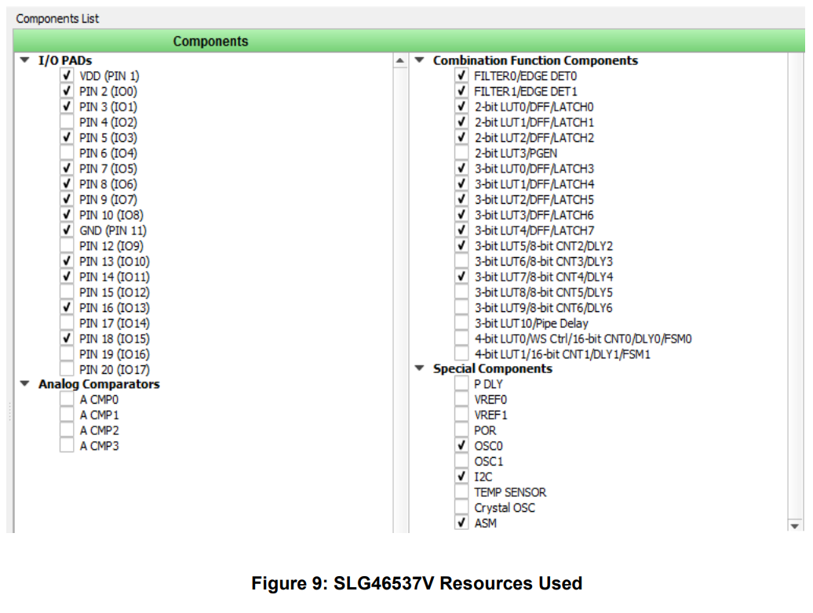Check the PIN 20 (IO17) checkbox
The image size is (813, 613).
pos(67,369)
